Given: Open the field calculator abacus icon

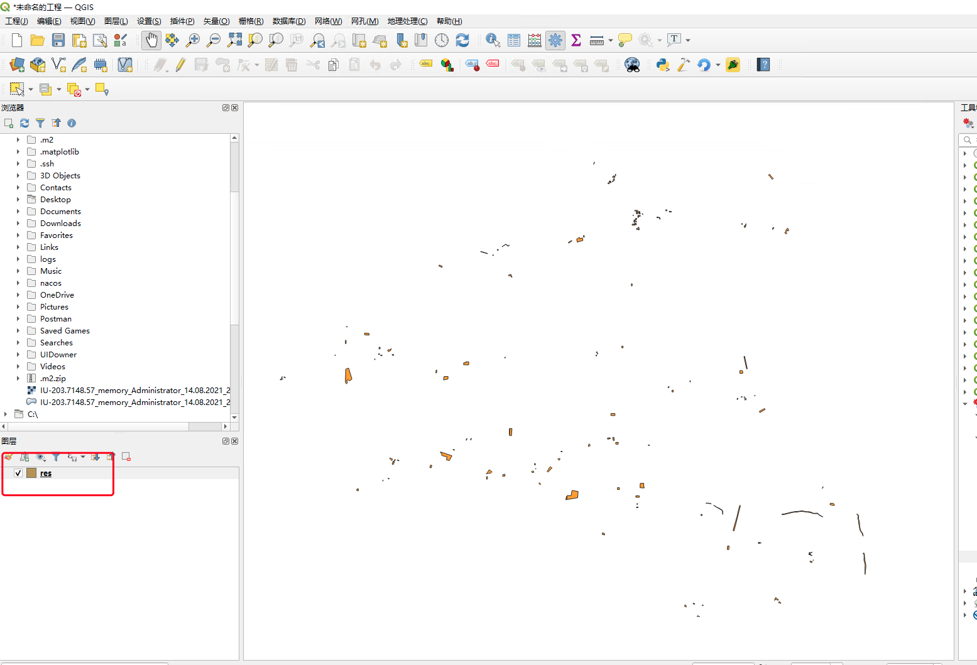Looking at the screenshot, I should (535, 41).
